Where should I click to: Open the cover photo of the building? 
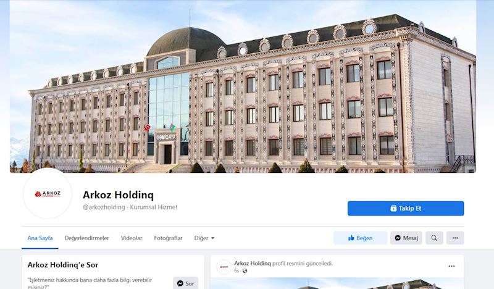[x=243, y=86]
